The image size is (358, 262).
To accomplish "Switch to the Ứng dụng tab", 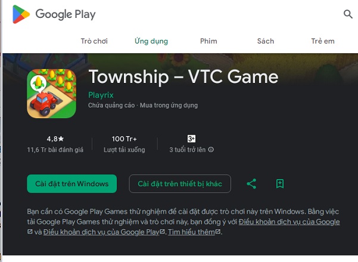I will click(x=151, y=41).
